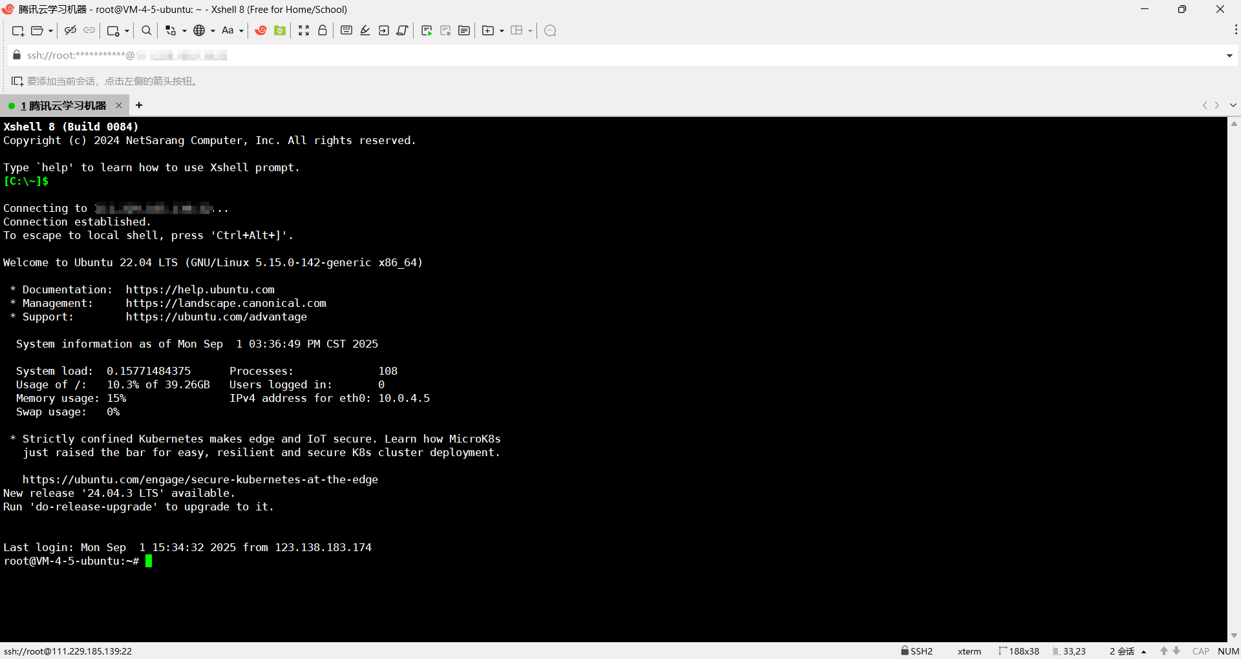Open the three-dot overflow menu

tap(1236, 30)
